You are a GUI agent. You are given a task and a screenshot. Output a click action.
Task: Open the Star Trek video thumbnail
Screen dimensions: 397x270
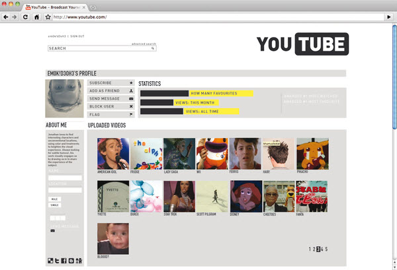pos(179,196)
